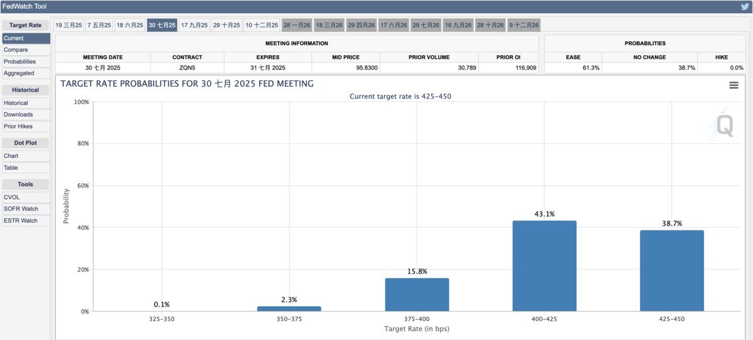This screenshot has width=753, height=340.
Task: Switch to the 10 十二月25 meeting tab
Action: click(261, 25)
